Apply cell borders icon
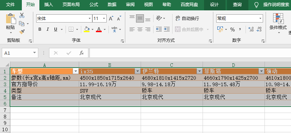 [71, 29]
